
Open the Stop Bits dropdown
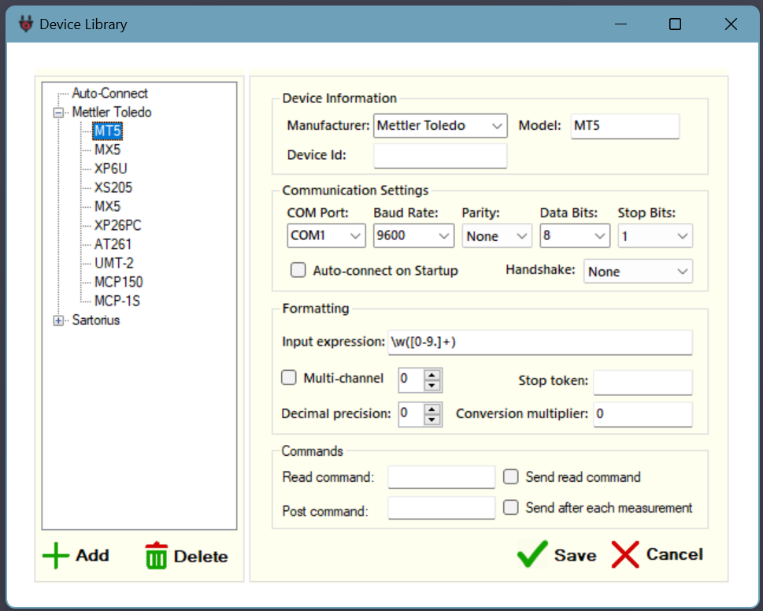(655, 236)
